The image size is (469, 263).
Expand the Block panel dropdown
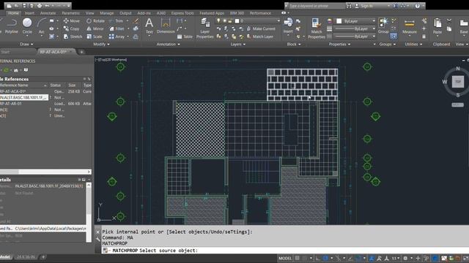coord(294,44)
